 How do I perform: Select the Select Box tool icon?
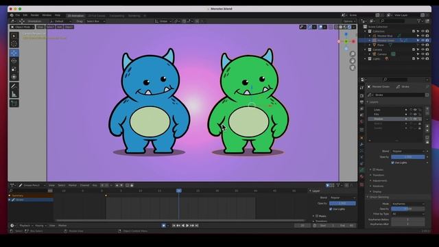[x=14, y=36]
